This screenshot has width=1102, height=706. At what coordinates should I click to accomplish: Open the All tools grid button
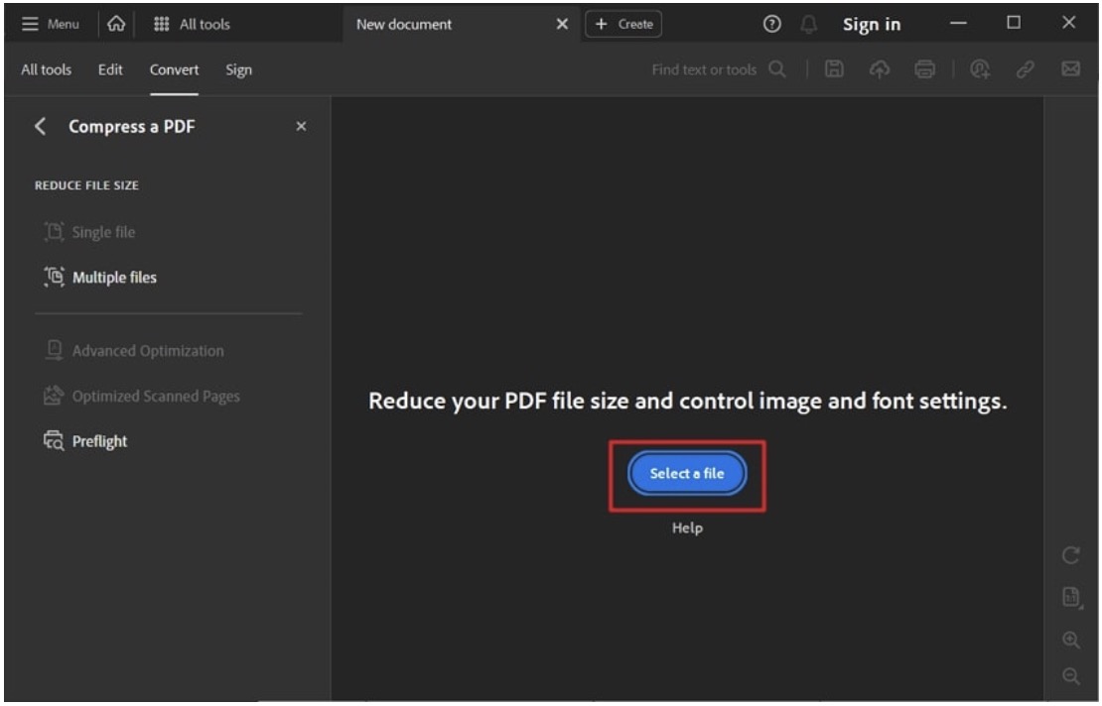pyautogui.click(x=192, y=24)
